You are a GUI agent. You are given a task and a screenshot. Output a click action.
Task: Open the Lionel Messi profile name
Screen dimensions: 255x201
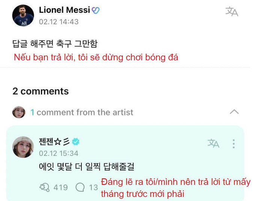64,10
